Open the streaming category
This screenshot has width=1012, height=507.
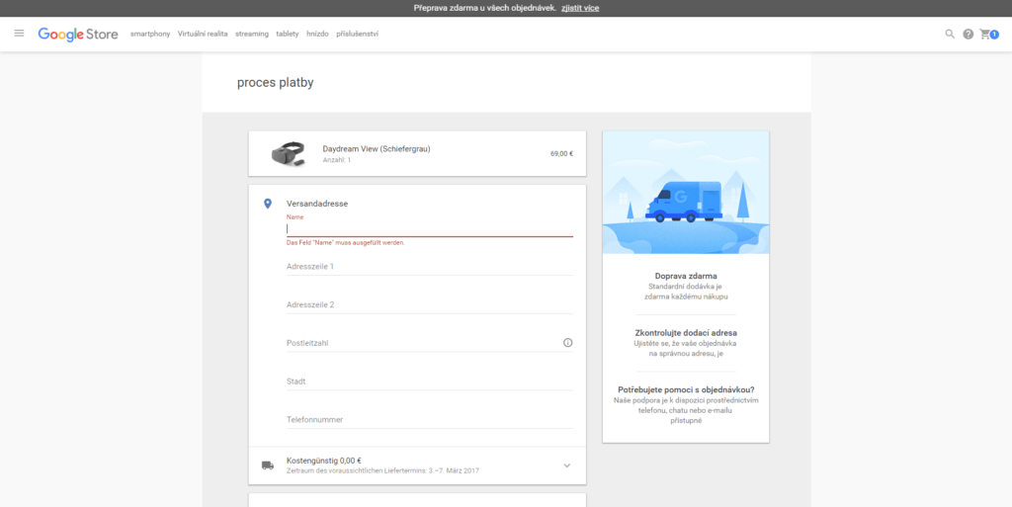pyautogui.click(x=252, y=34)
